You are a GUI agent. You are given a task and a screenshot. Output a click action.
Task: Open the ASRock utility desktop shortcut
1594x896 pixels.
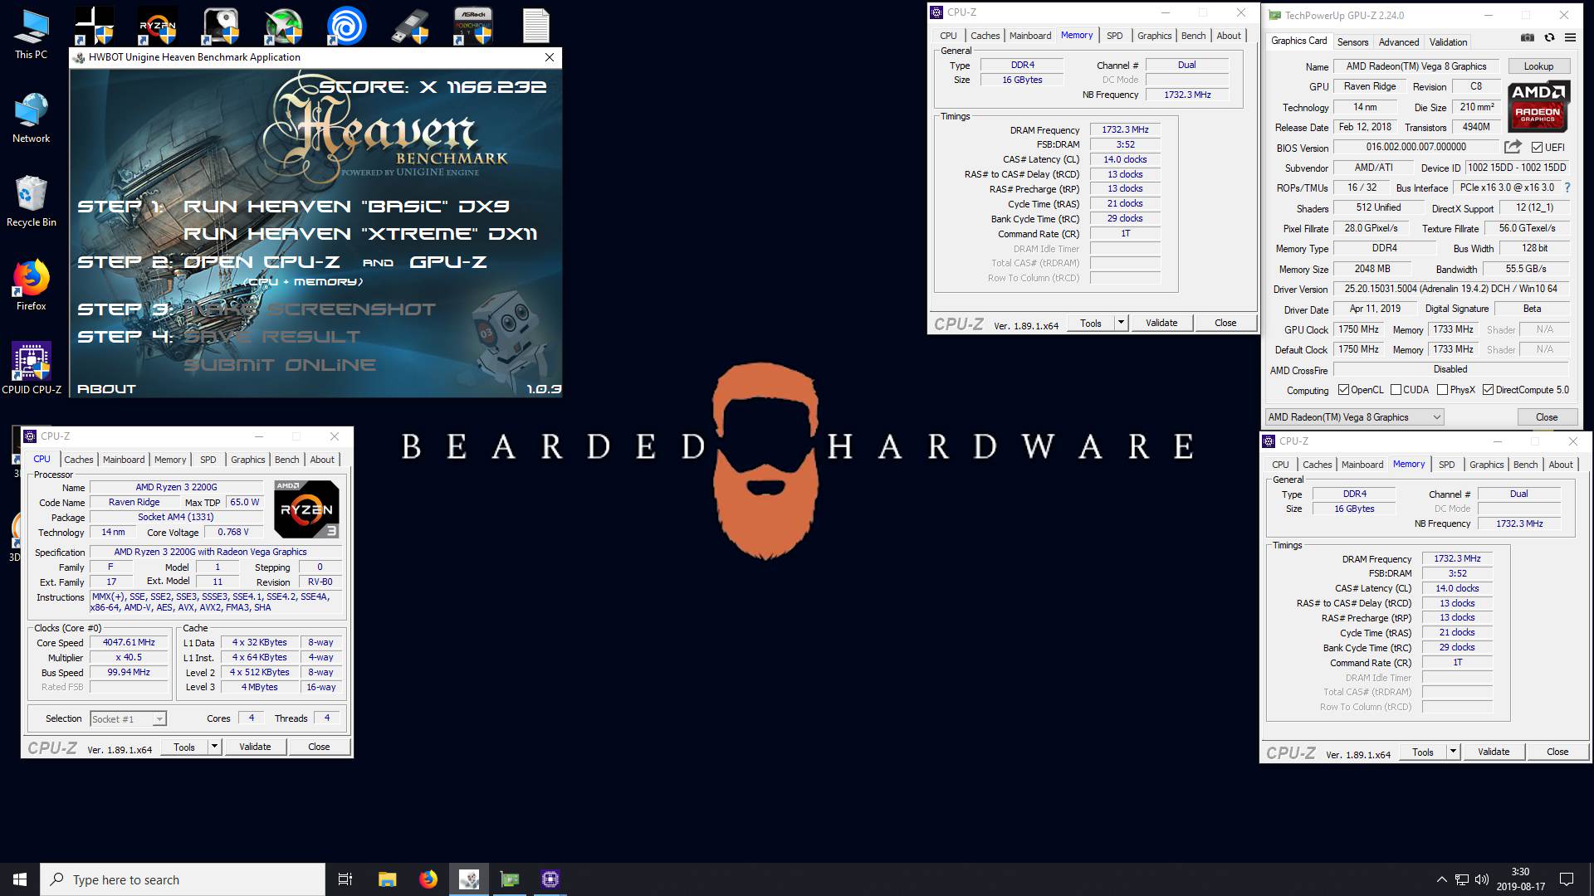pos(473,26)
